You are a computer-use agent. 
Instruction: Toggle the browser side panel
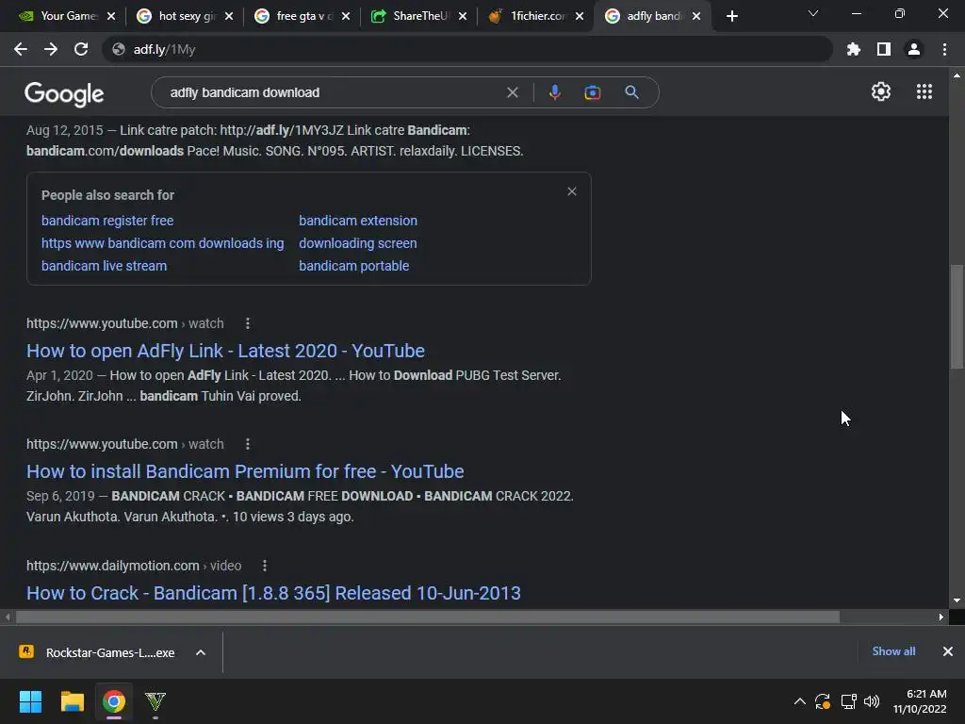(883, 49)
